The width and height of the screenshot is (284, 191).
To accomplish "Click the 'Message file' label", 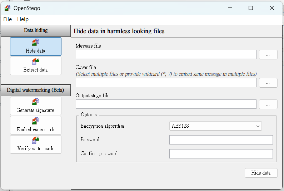I will tap(88, 46).
